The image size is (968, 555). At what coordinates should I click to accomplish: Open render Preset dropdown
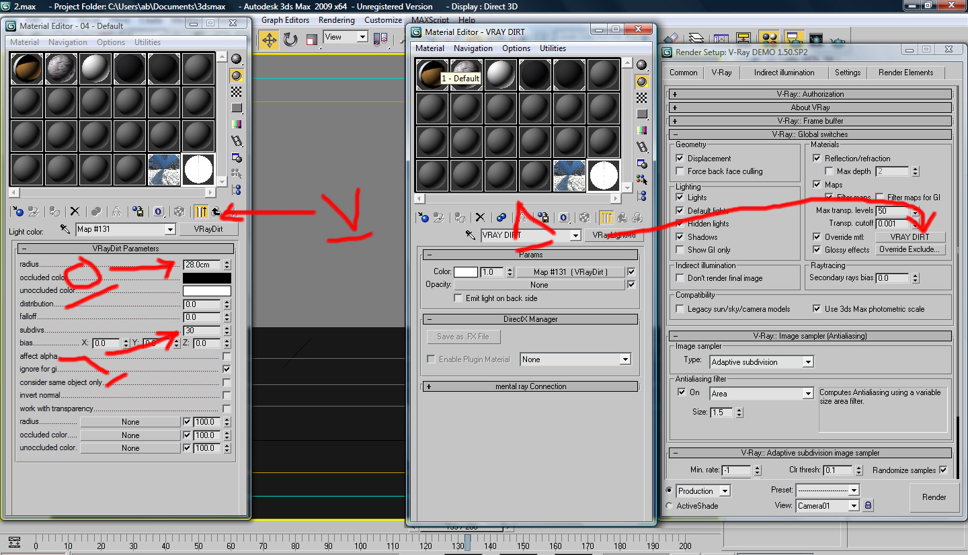(854, 490)
